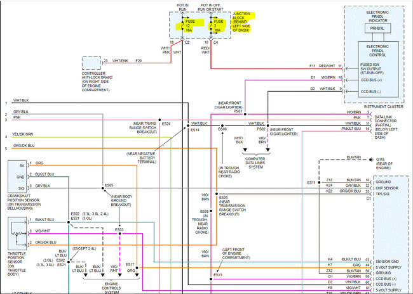The image size is (413, 294).
Task: Click the LEFT FRONT OF ENGINE COMPARTMENT note
Action: coord(236,253)
